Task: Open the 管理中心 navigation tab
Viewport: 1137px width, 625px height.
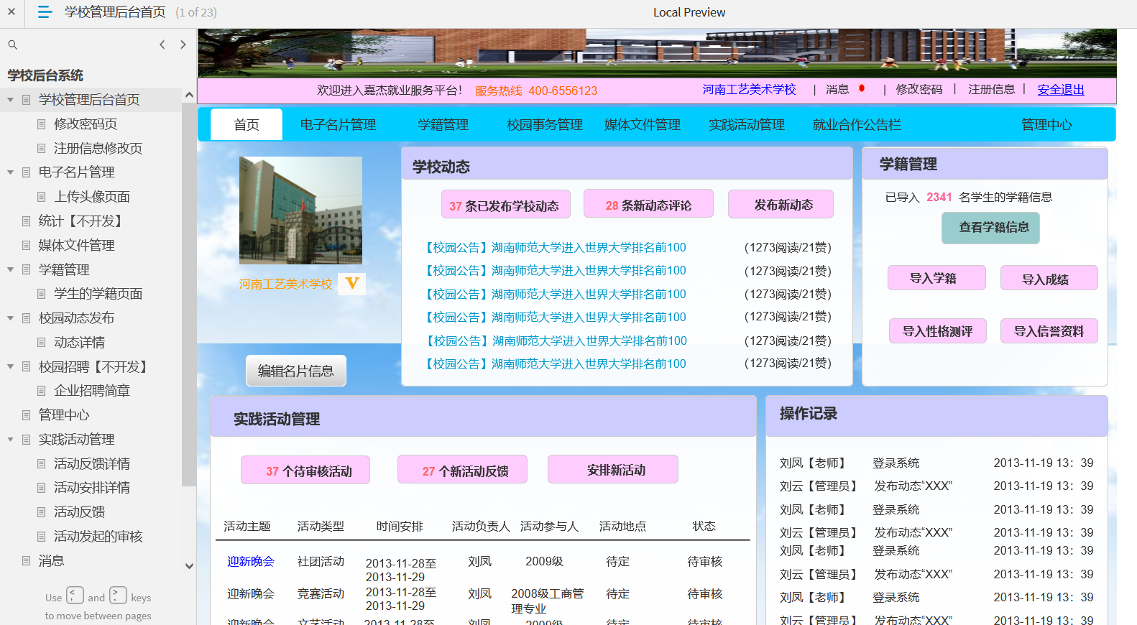Action: (x=1046, y=124)
